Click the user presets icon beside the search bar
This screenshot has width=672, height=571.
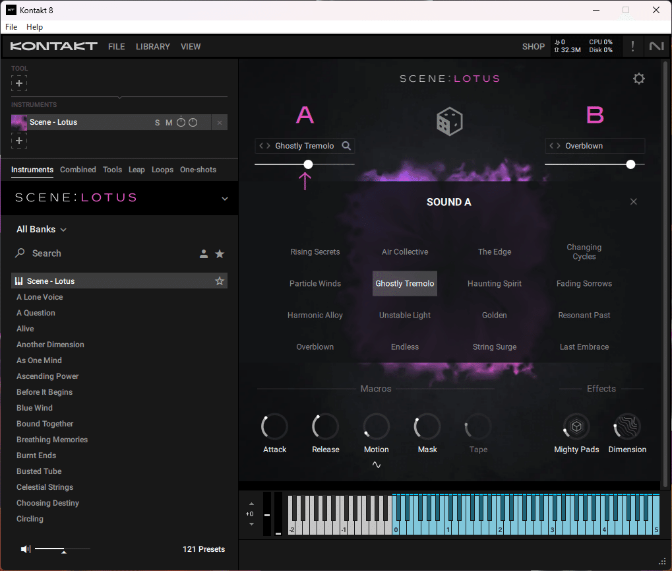(x=203, y=253)
